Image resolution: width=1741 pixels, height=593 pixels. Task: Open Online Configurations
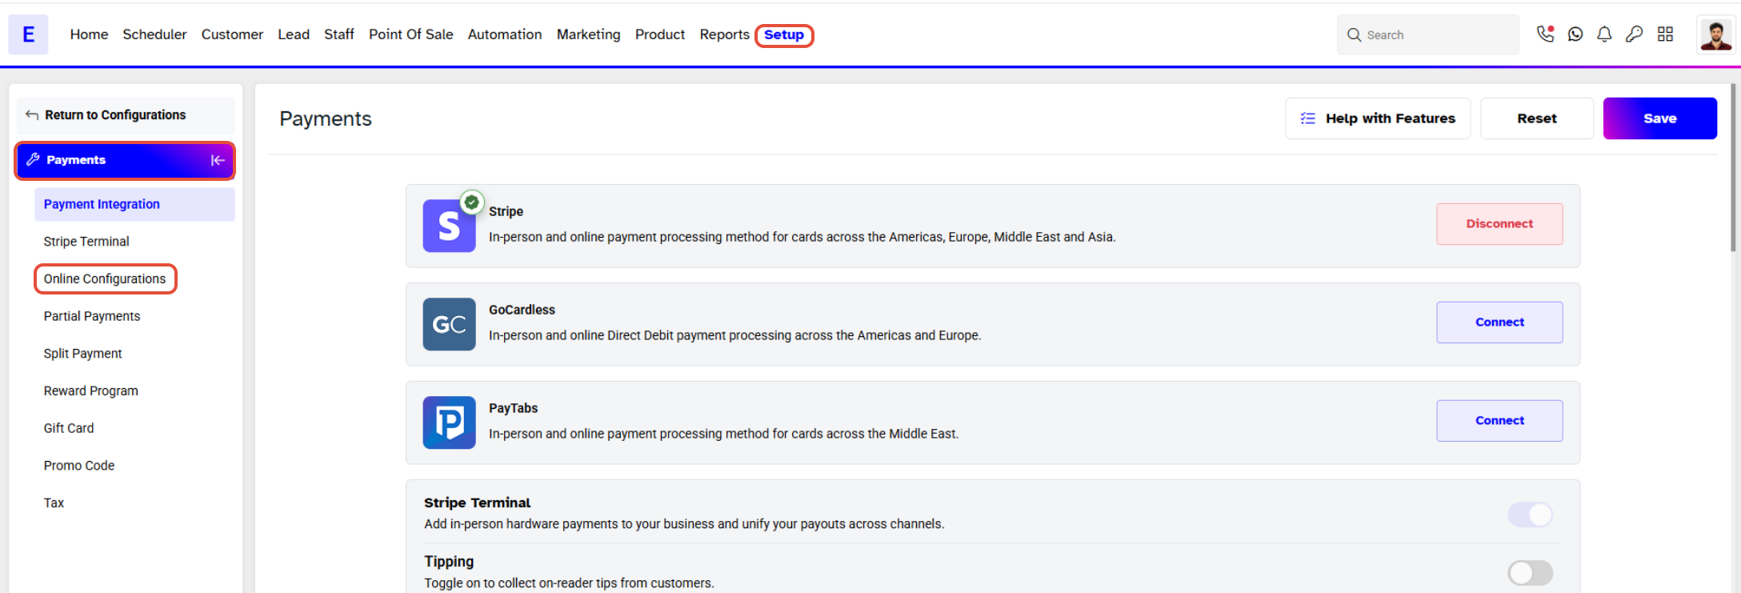click(105, 279)
